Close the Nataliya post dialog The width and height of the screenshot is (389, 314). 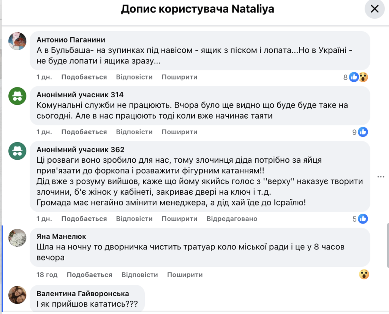[x=375, y=9]
